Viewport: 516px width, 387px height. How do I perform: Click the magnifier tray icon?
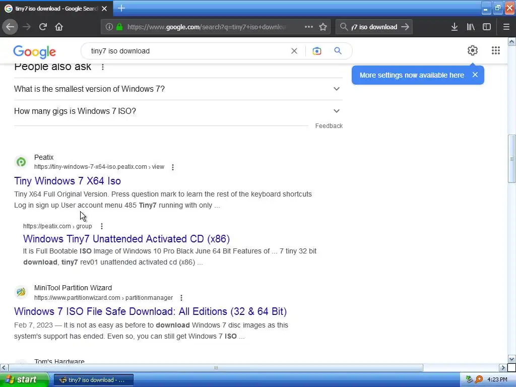(x=479, y=380)
